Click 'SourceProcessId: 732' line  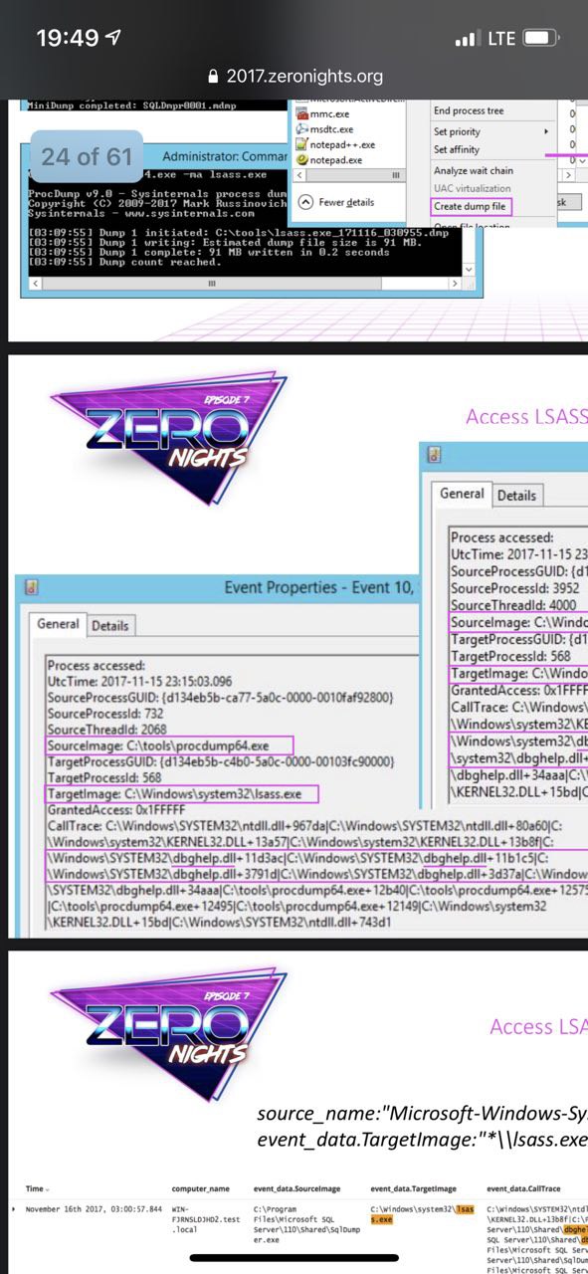pos(105,713)
